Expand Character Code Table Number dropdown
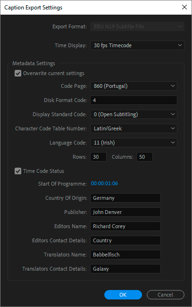This screenshot has width=192, height=307. 134,128
